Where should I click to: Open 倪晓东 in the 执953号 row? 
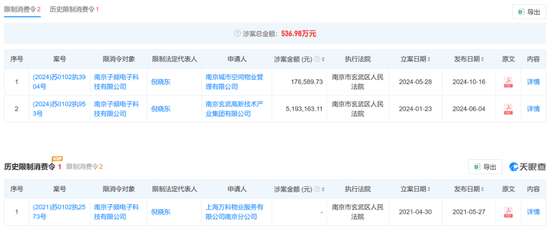tap(161, 109)
